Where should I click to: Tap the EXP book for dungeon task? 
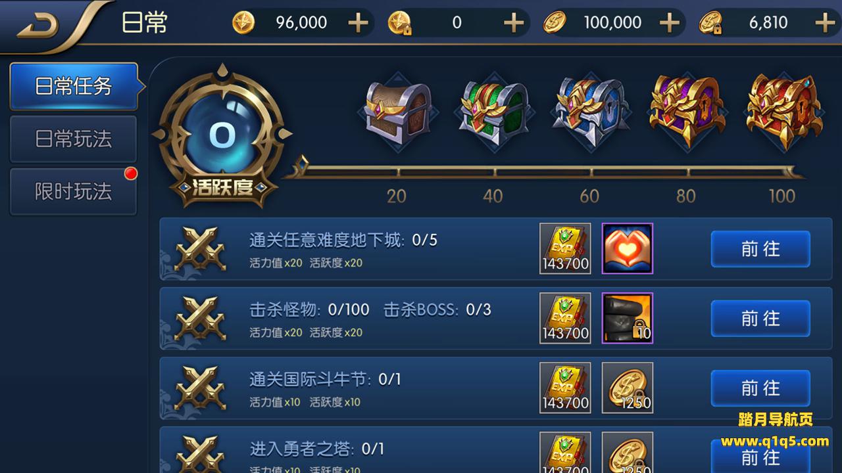pos(565,248)
